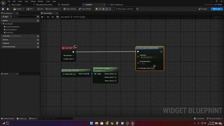This screenshot has height=126, width=224.
Task: Open the User Widget parent class link
Action: point(218,5)
